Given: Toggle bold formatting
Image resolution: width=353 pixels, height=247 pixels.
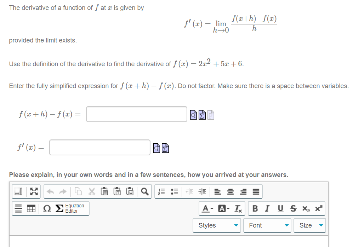Looking at the screenshot, I should coord(255,208).
